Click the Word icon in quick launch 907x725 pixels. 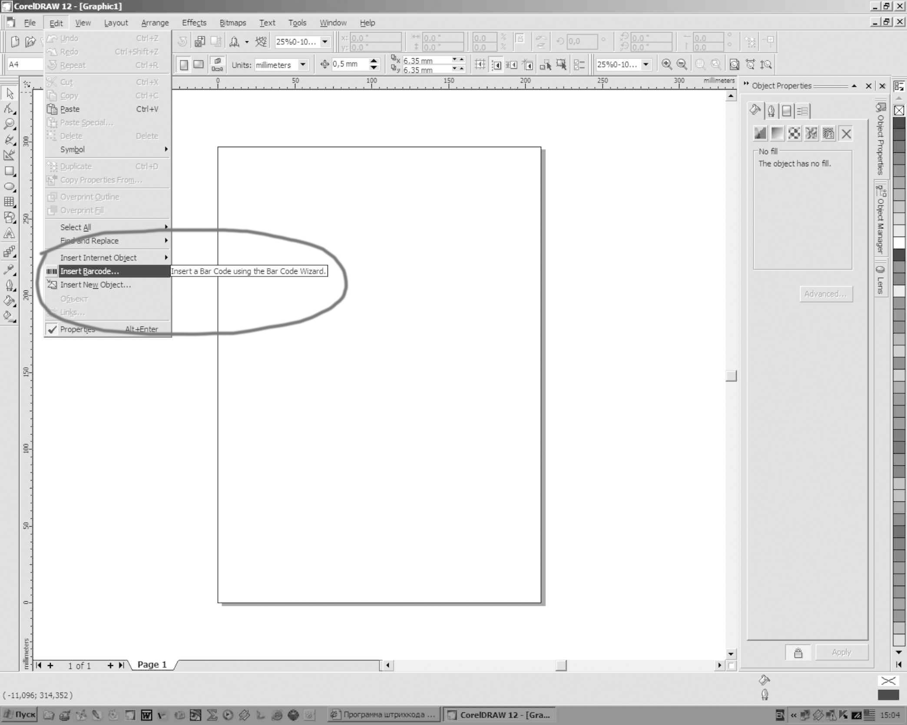(x=146, y=715)
